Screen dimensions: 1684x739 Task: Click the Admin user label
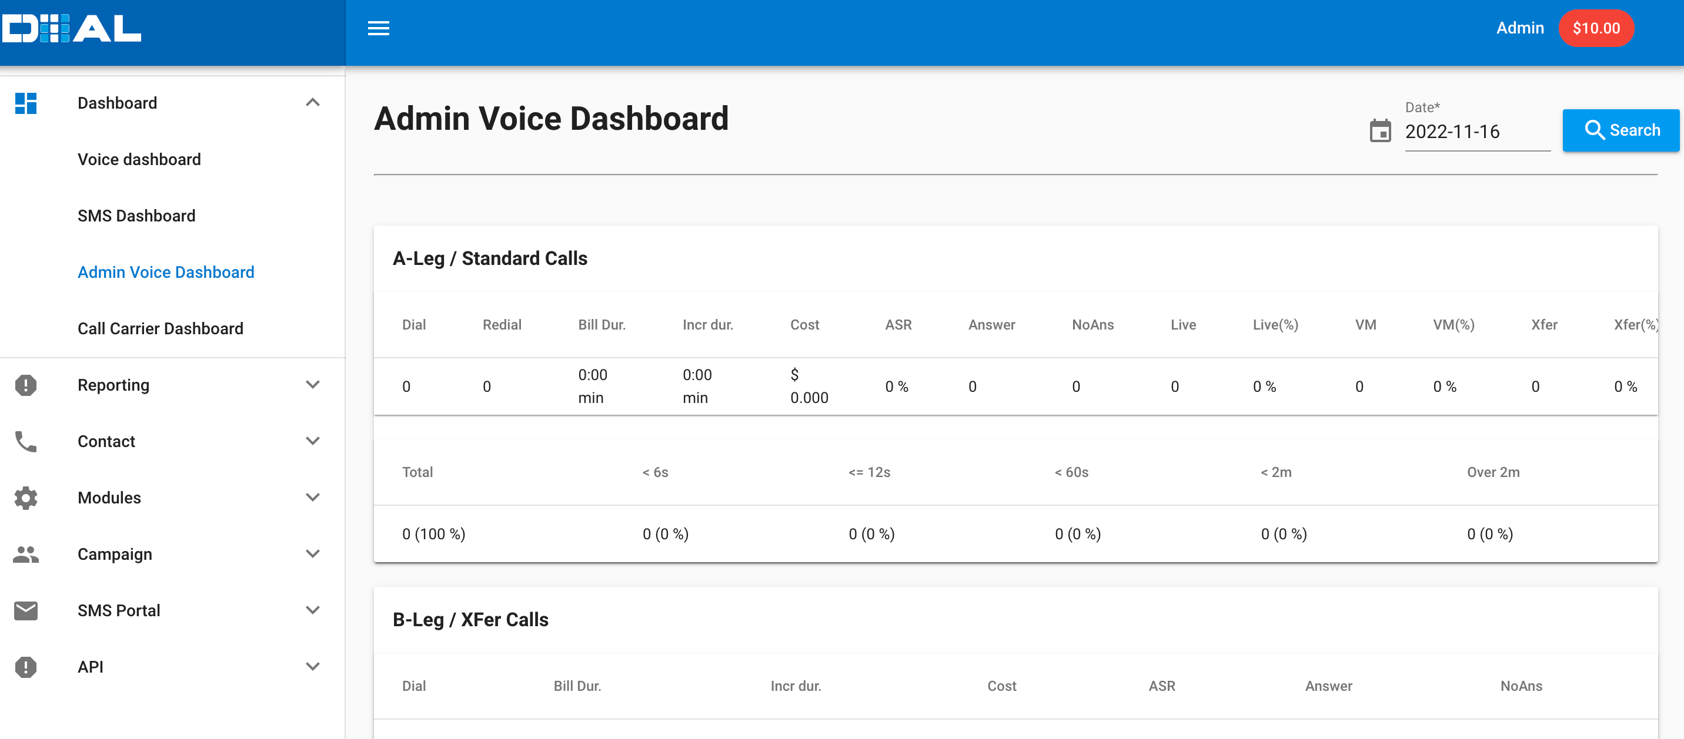[x=1520, y=28]
